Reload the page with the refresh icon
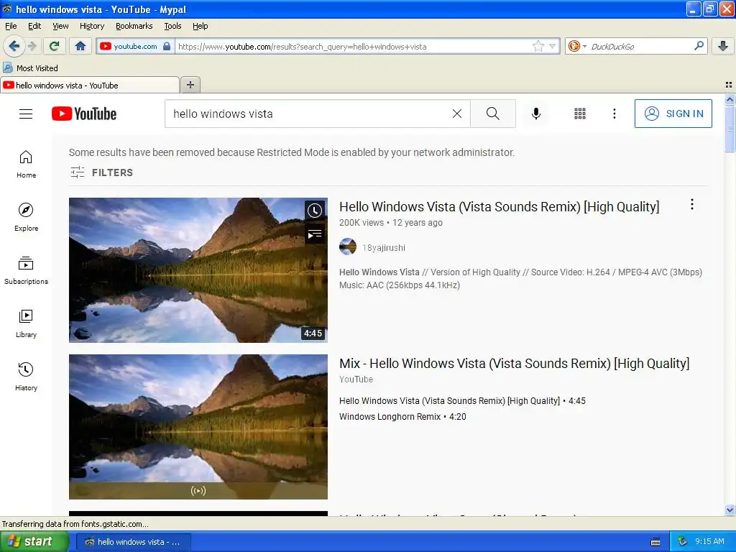 (x=55, y=46)
